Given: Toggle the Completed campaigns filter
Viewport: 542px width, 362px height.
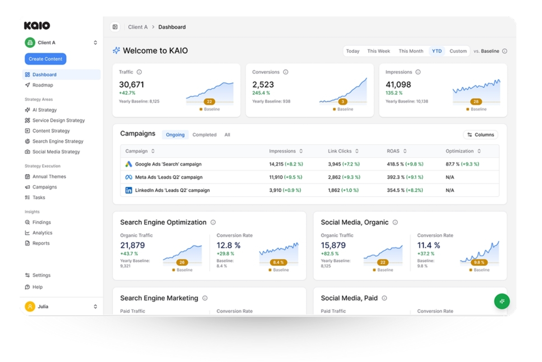Looking at the screenshot, I should 204,135.
